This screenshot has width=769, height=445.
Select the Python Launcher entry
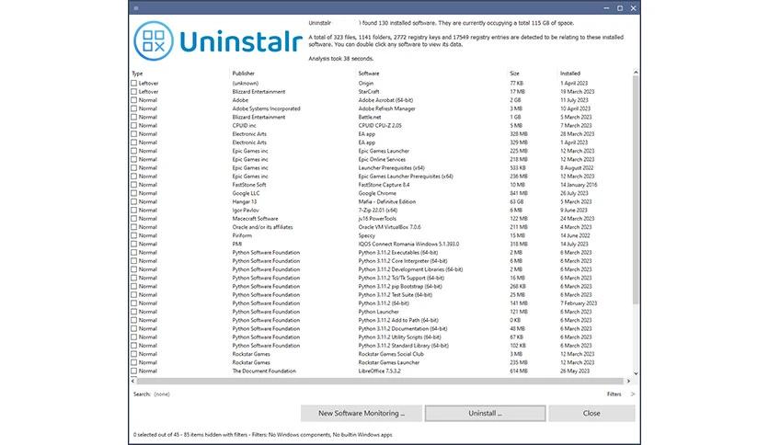pyautogui.click(x=379, y=312)
